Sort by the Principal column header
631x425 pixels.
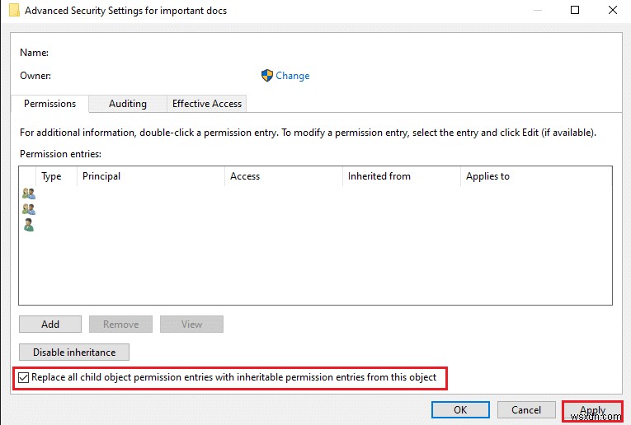[x=101, y=176]
